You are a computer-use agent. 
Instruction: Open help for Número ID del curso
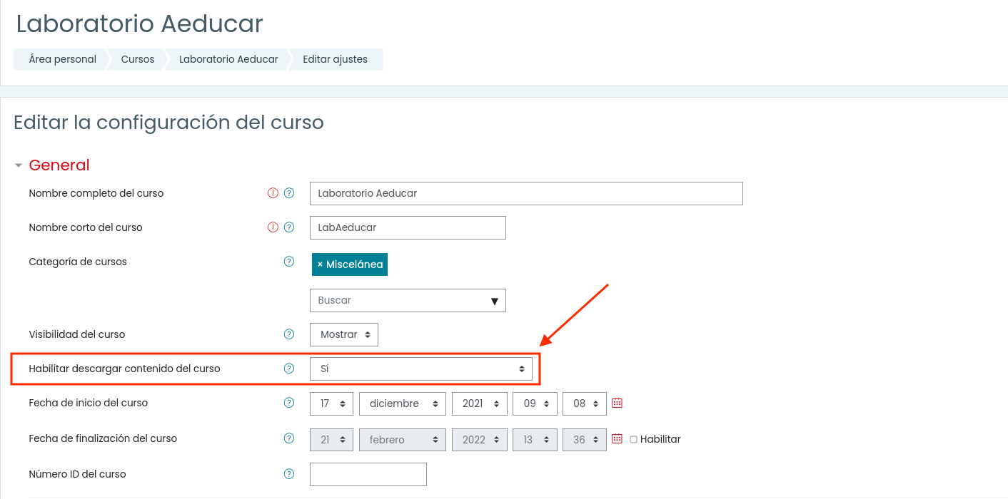click(x=289, y=474)
